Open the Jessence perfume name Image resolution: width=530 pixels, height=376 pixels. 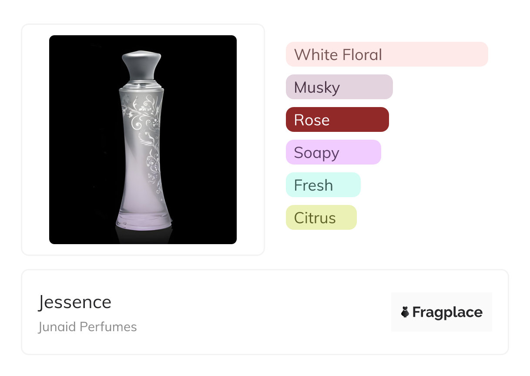click(75, 302)
